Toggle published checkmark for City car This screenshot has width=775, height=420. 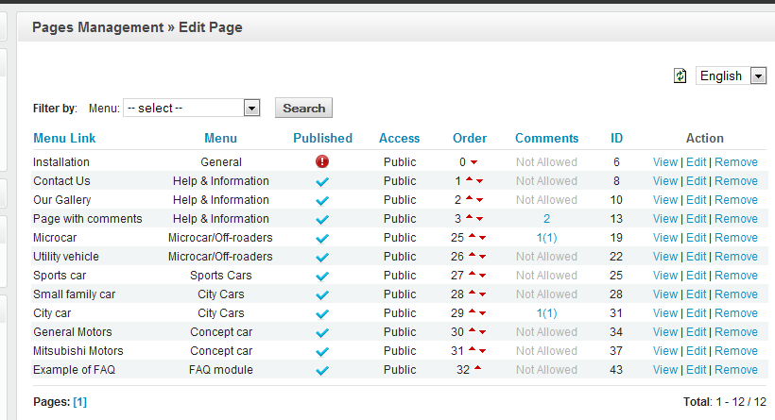[x=322, y=313]
